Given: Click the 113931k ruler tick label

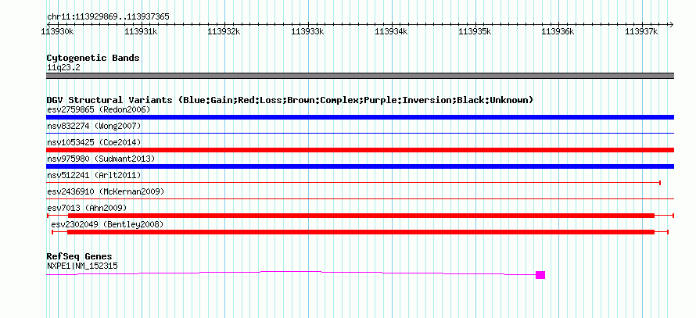Looking at the screenshot, I should 141,31.
